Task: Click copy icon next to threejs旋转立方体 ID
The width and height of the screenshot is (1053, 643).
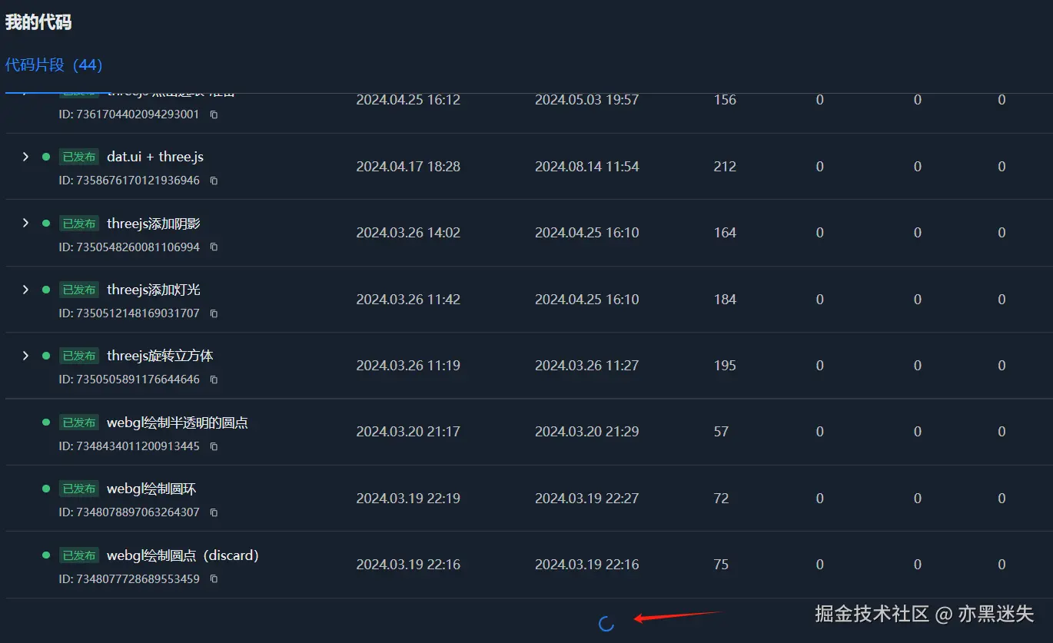Action: point(212,379)
